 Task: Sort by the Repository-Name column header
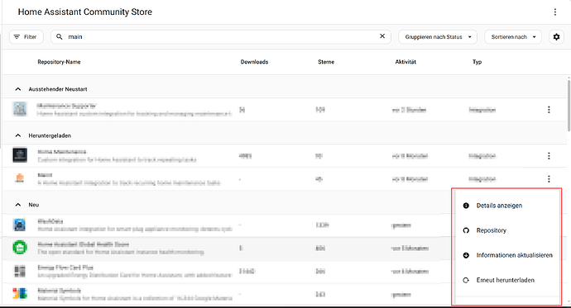click(59, 62)
